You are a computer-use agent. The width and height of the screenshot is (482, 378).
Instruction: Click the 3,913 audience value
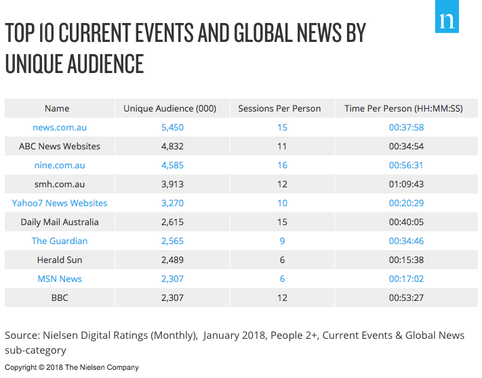172,184
